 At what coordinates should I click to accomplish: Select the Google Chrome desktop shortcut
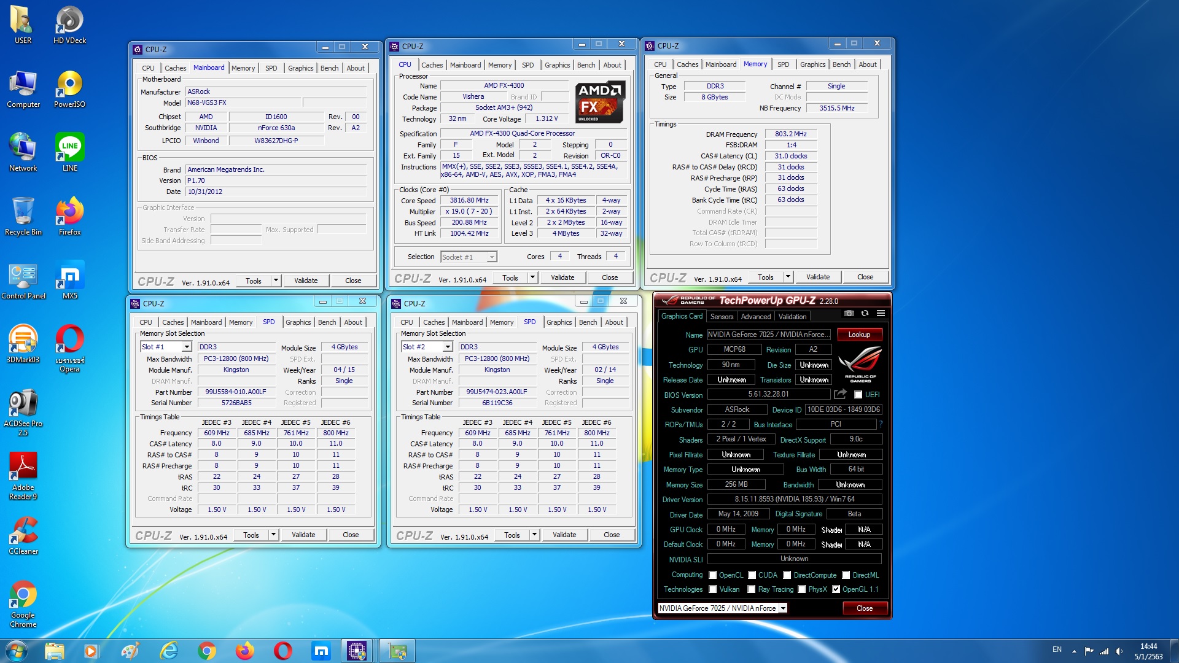[23, 604]
